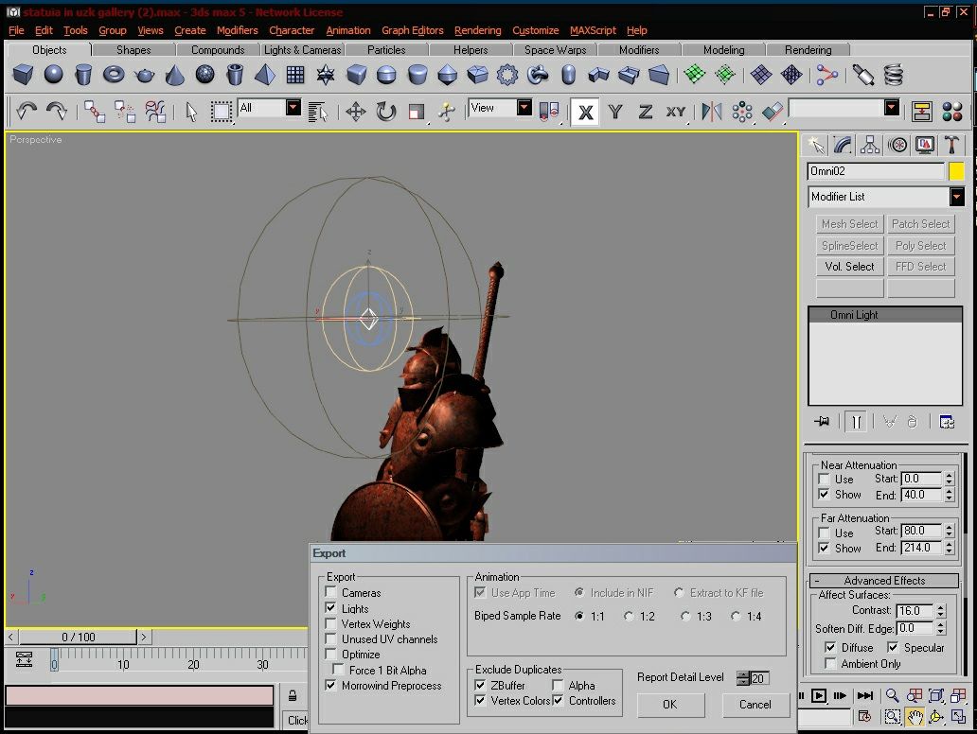Image resolution: width=977 pixels, height=734 pixels.
Task: Open the Create command panel tab
Action: [x=816, y=145]
